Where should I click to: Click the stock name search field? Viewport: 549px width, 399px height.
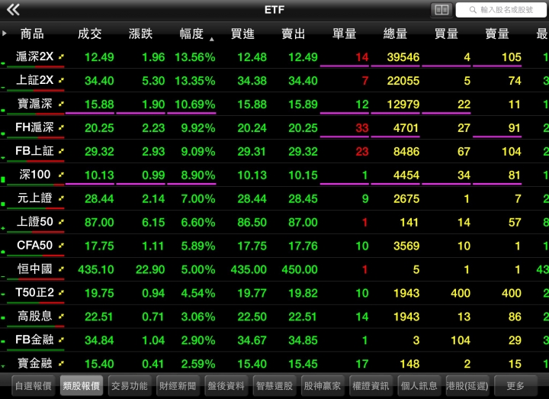(x=501, y=10)
